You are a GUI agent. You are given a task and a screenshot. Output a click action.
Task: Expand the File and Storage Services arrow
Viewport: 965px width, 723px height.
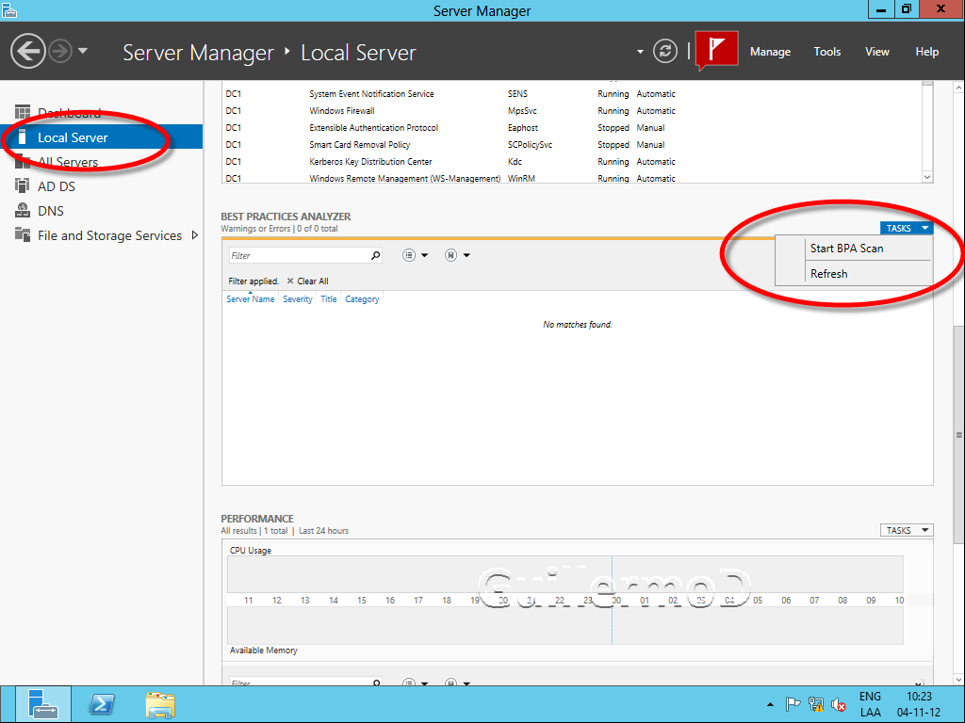195,235
